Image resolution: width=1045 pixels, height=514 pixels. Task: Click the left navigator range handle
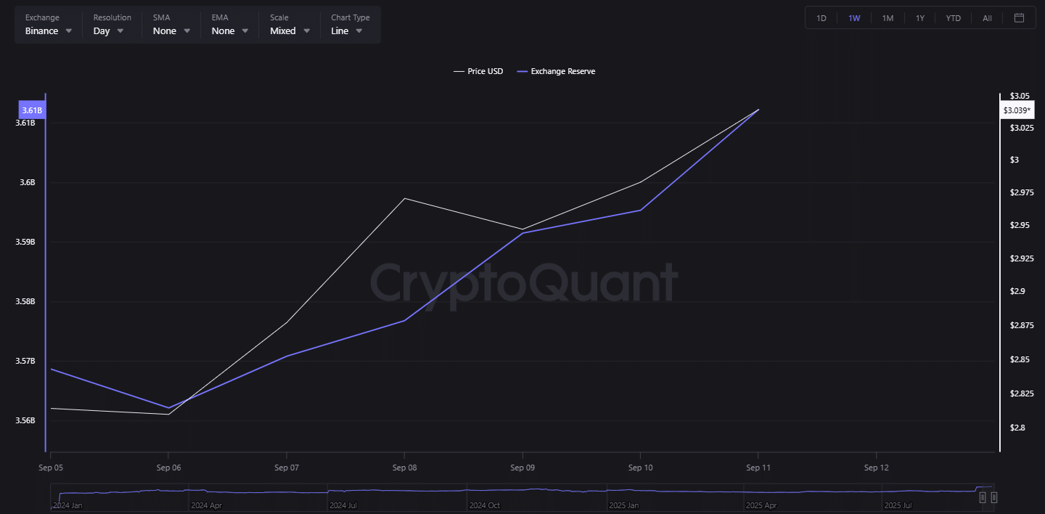coord(982,497)
